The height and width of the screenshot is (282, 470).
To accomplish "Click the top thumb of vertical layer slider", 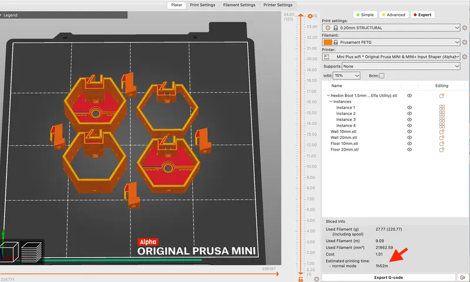I will (x=301, y=15).
